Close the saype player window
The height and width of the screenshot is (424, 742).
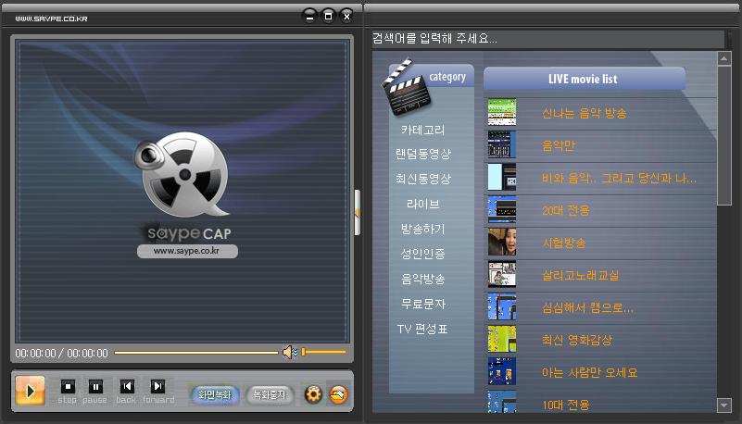(x=346, y=16)
